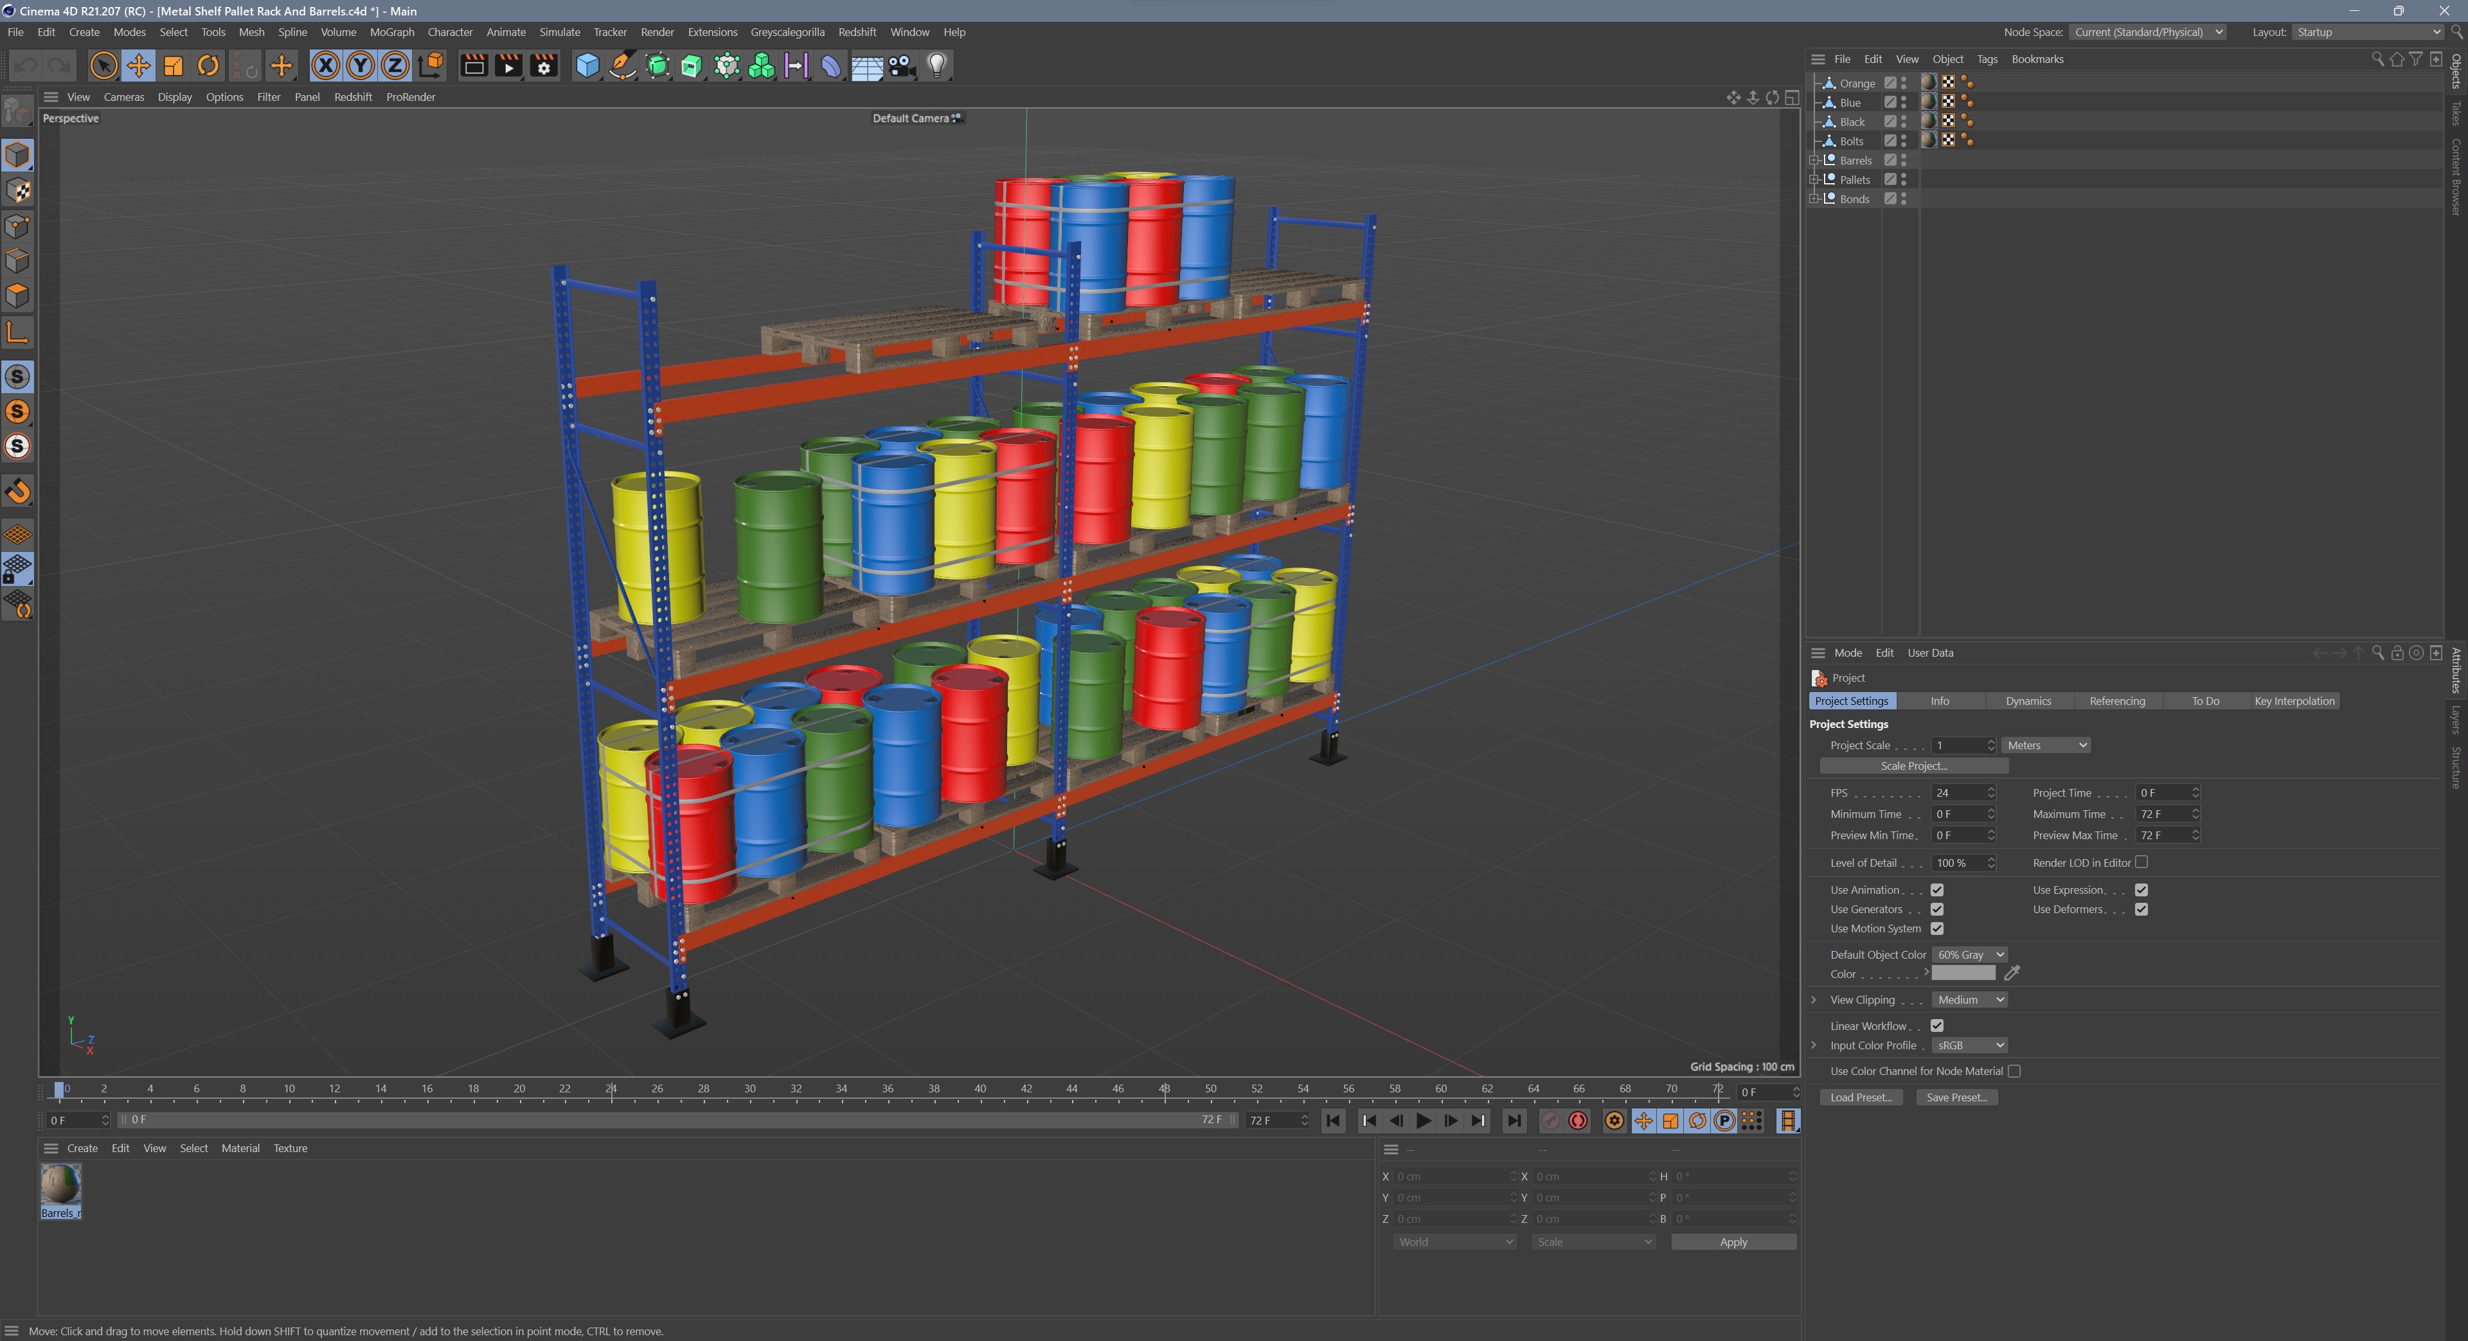Click Record Active Objects button
Image resolution: width=2468 pixels, height=1341 pixels.
(x=1550, y=1121)
